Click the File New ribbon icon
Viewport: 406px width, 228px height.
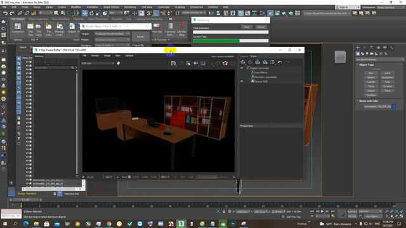pos(30,29)
